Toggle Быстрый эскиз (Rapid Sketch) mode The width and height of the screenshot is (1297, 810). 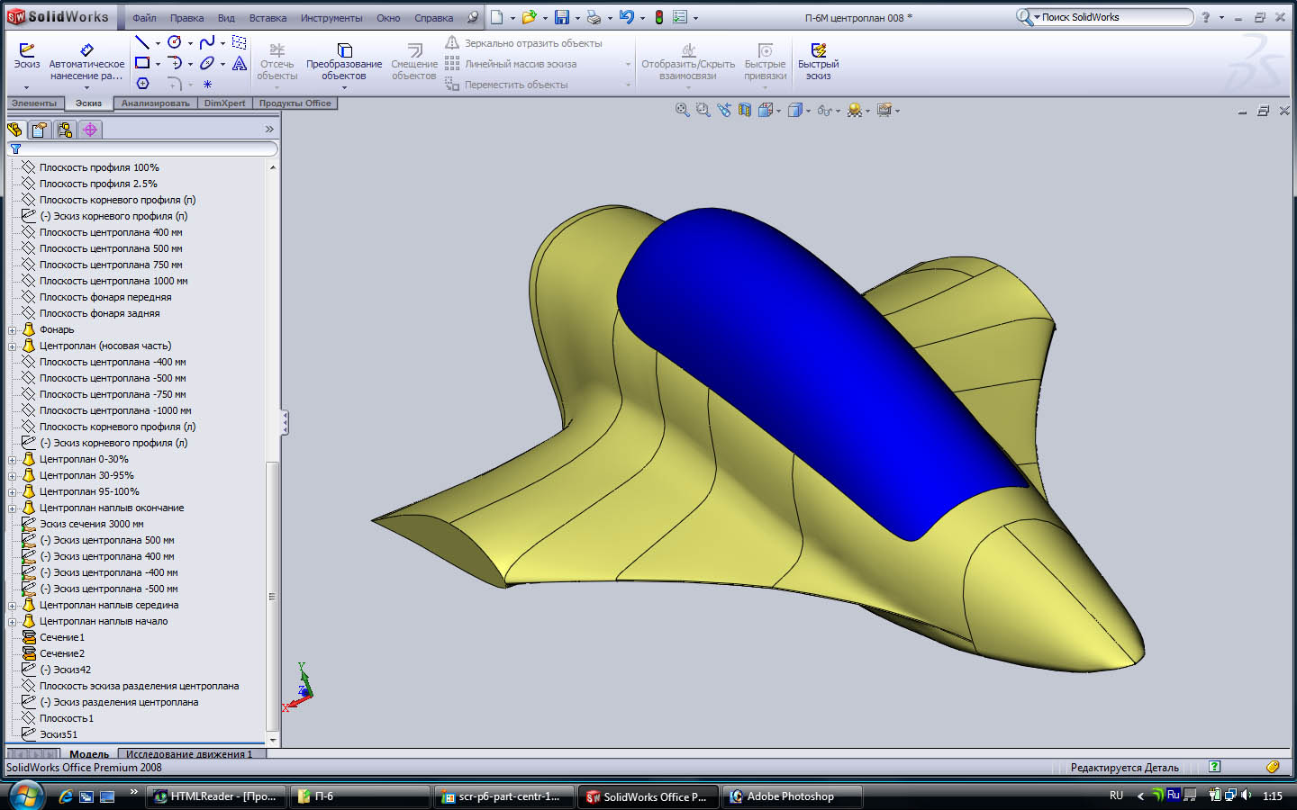[x=818, y=61]
